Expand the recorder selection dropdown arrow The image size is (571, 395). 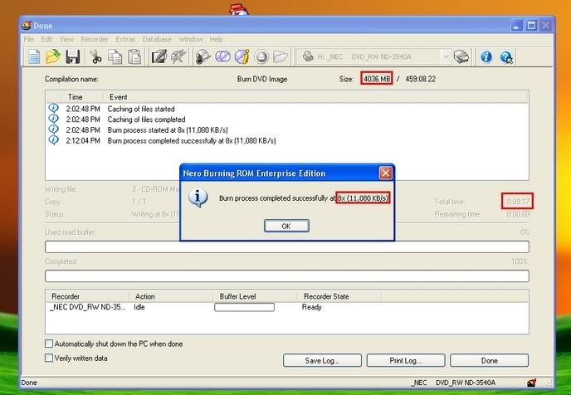pyautogui.click(x=446, y=56)
